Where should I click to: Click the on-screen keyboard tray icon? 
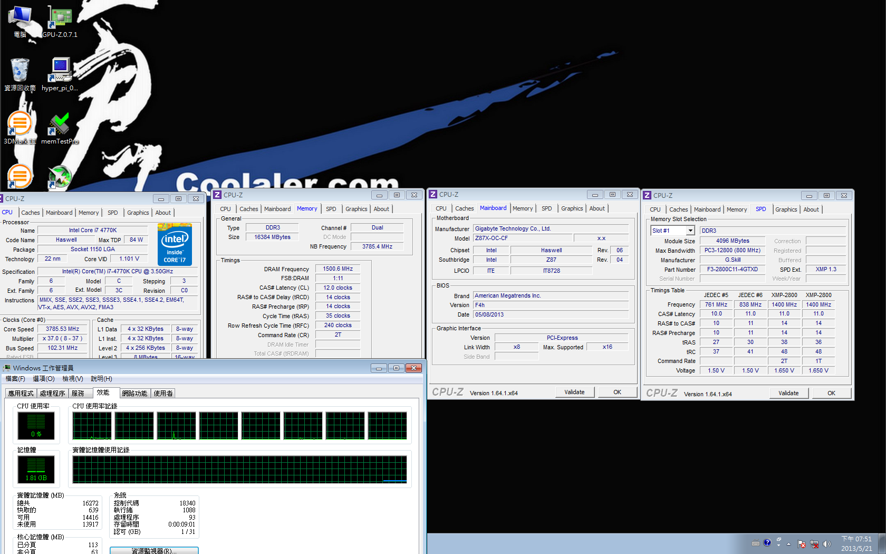[755, 543]
